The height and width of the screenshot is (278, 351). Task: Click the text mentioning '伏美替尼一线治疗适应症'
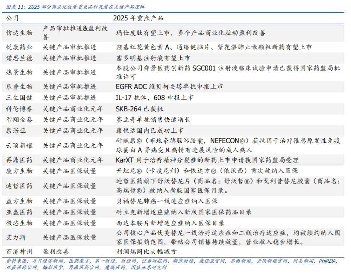228,237
